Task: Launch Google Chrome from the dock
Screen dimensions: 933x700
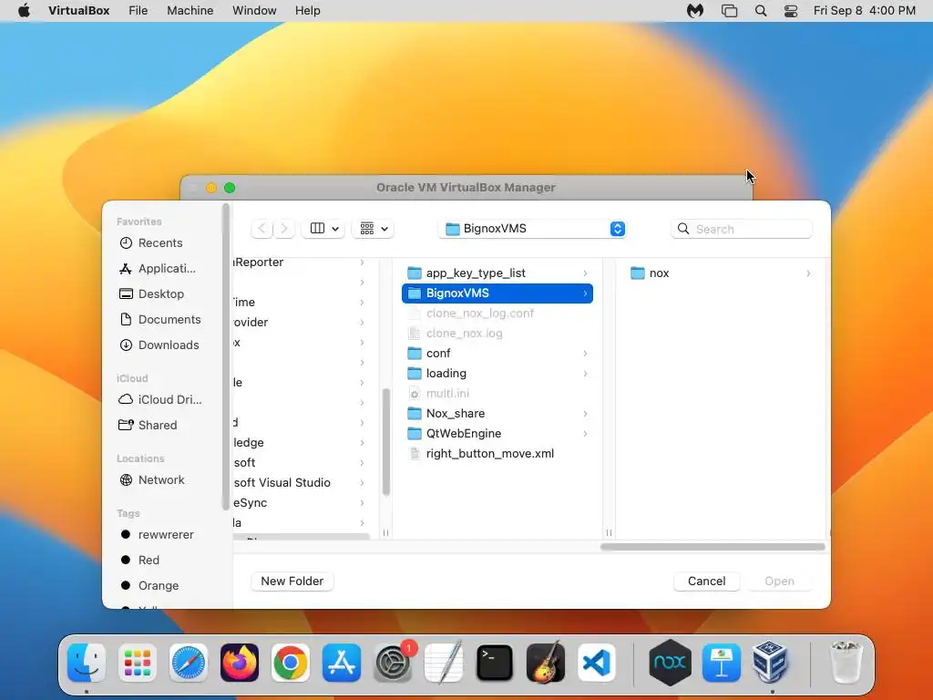Action: [x=291, y=663]
